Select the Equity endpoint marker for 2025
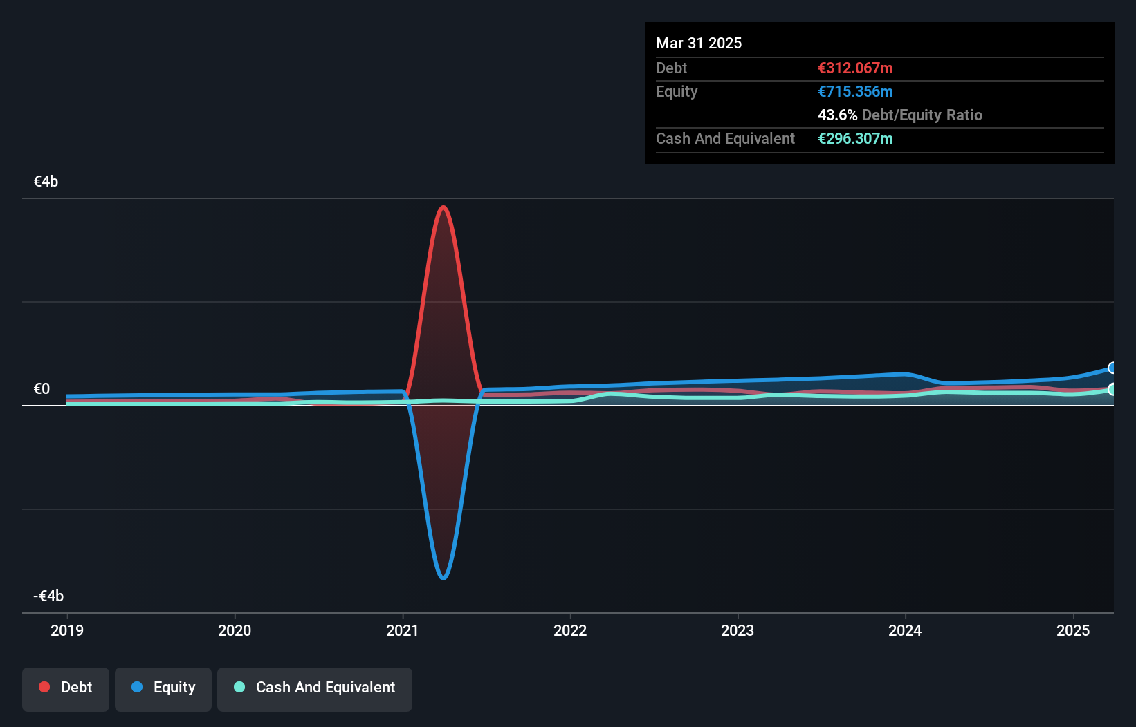 [1112, 368]
